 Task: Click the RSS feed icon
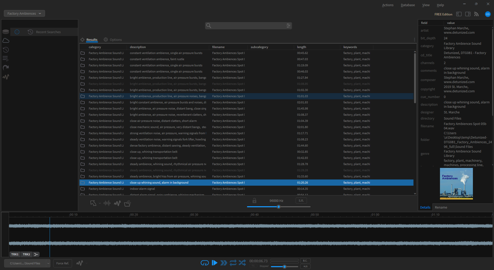click(476, 14)
